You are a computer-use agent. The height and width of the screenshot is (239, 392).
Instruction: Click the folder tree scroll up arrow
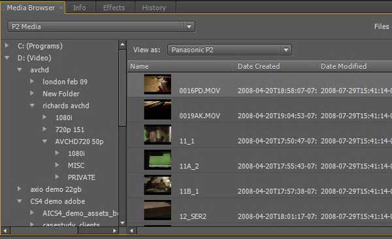122,45
